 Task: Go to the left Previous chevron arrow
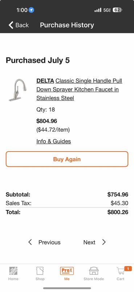coord(30,242)
